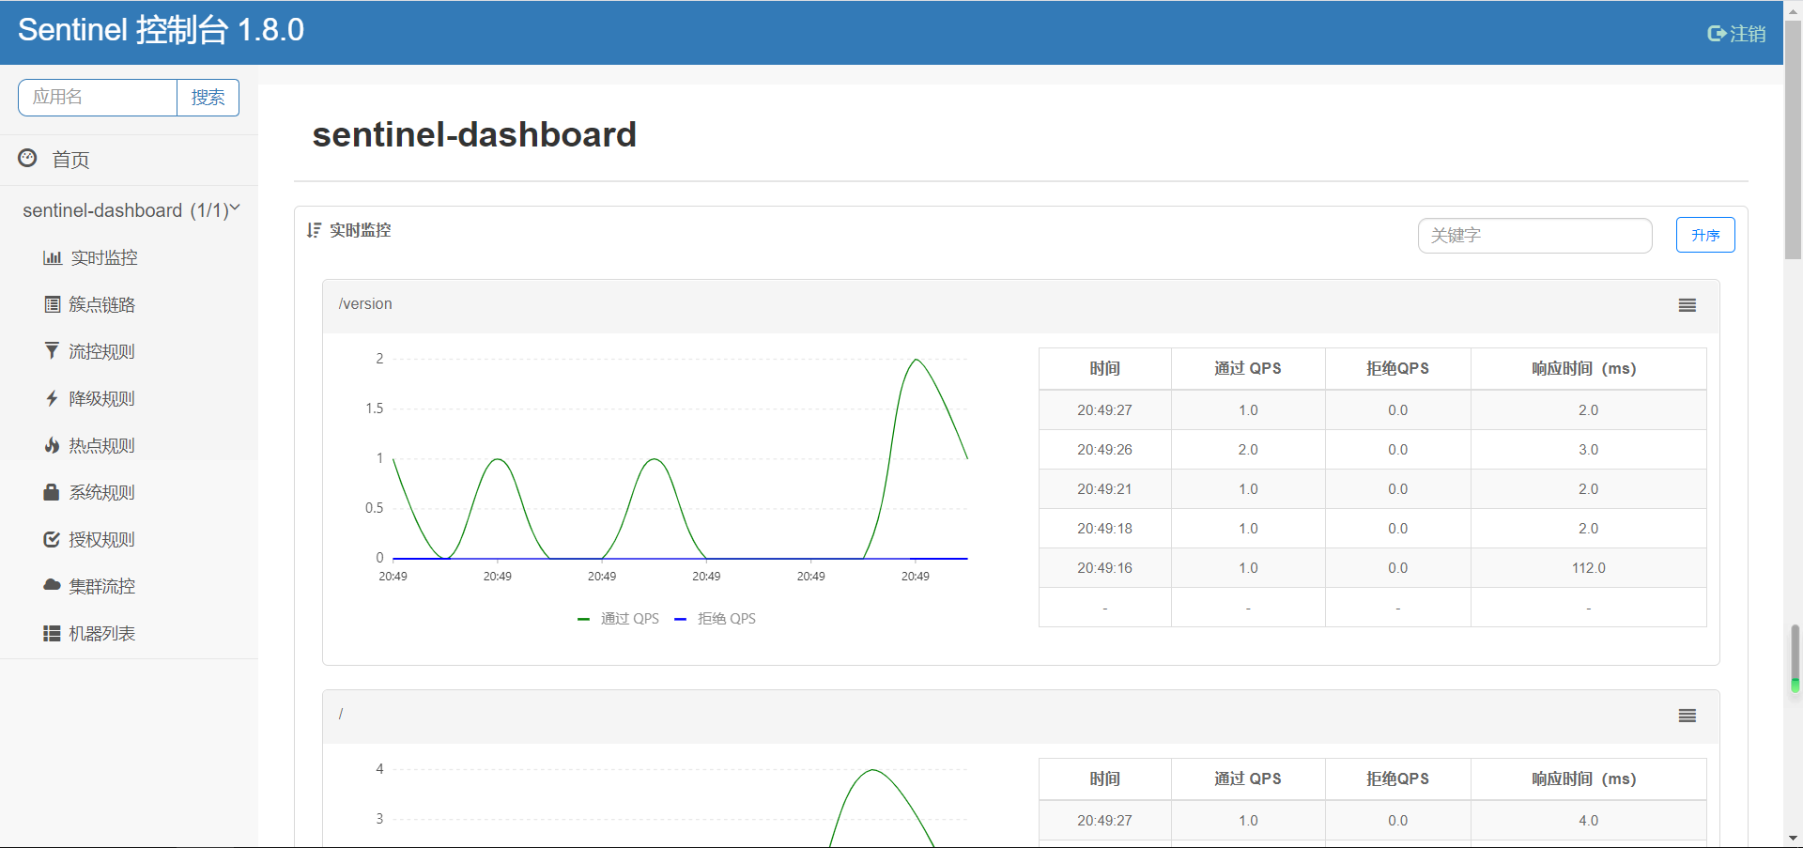Click the cloud icon for 集群流控
1803x848 pixels.
52,585
